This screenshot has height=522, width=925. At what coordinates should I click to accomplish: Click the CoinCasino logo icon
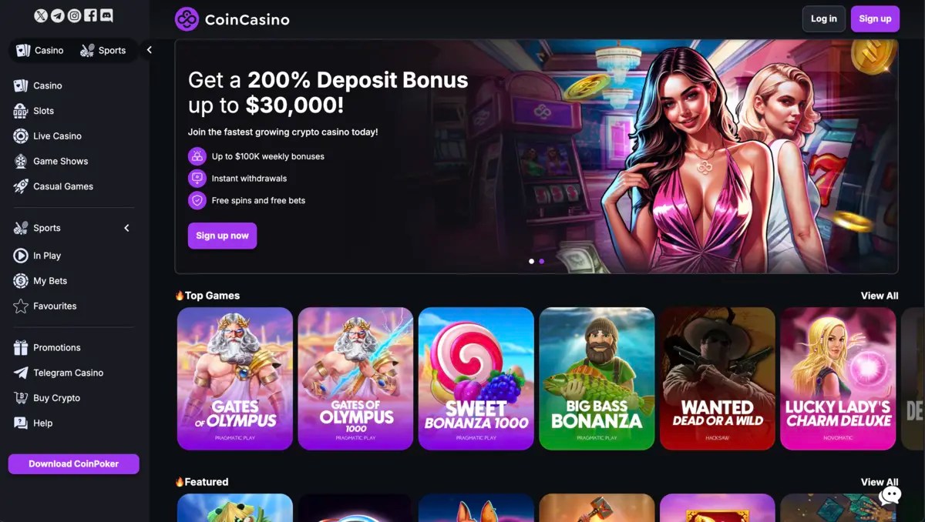(187, 19)
